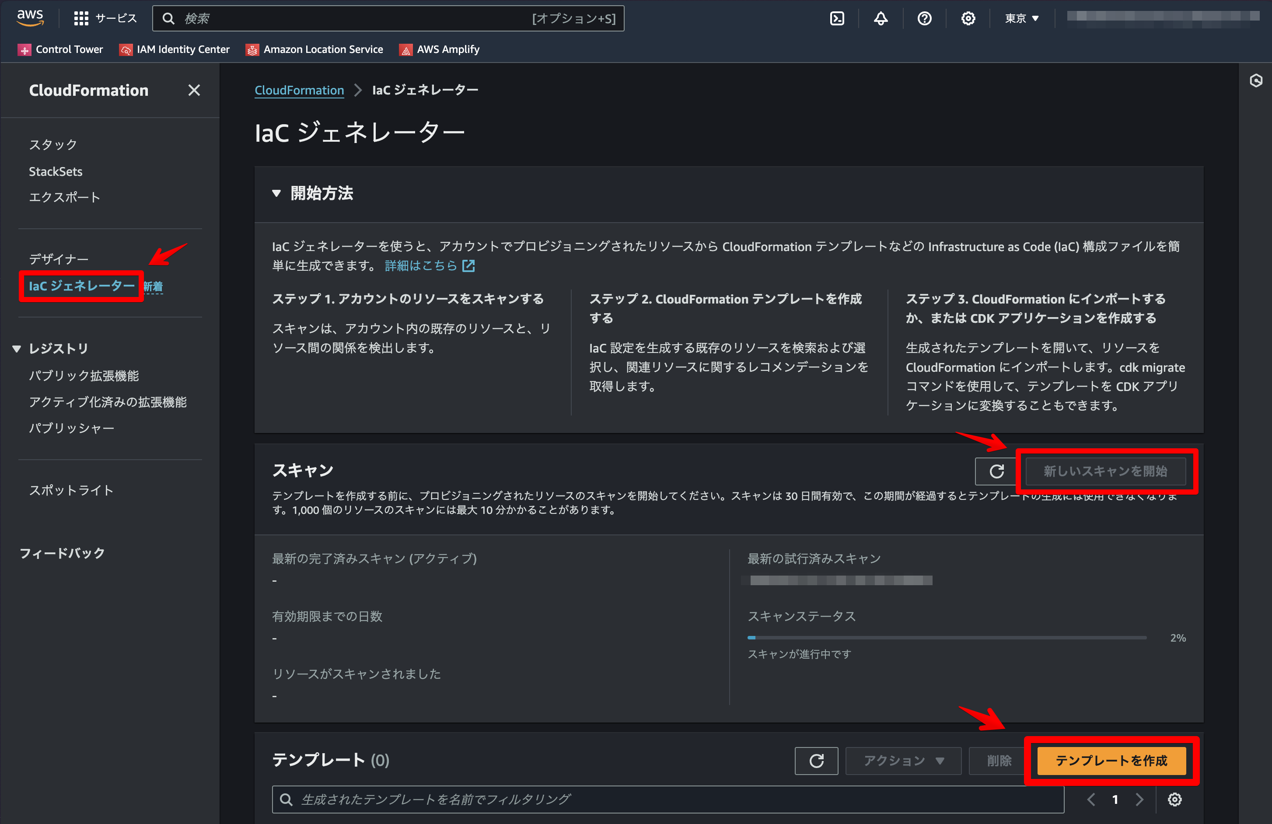Click the CloudFormation breadcrumb link

(299, 90)
